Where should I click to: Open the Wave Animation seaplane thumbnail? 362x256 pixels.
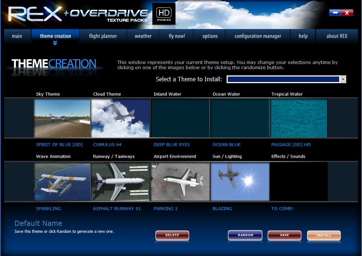[62, 182]
